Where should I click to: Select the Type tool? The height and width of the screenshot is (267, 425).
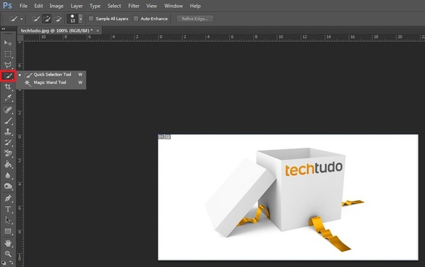7,208
